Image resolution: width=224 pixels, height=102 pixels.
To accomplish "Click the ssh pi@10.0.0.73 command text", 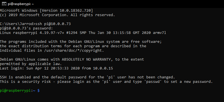I will (53, 24).
